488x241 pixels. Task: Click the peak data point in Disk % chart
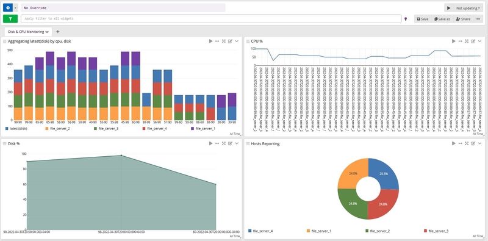click(121, 156)
